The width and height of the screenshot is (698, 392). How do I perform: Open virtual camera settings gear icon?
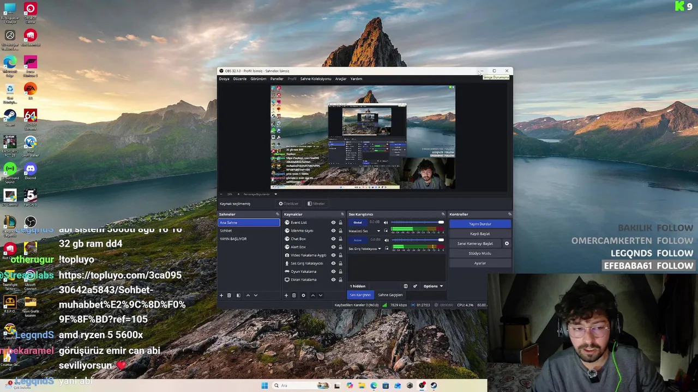click(507, 243)
